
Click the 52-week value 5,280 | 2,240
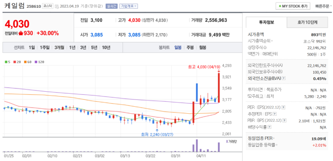[x=315, y=96]
